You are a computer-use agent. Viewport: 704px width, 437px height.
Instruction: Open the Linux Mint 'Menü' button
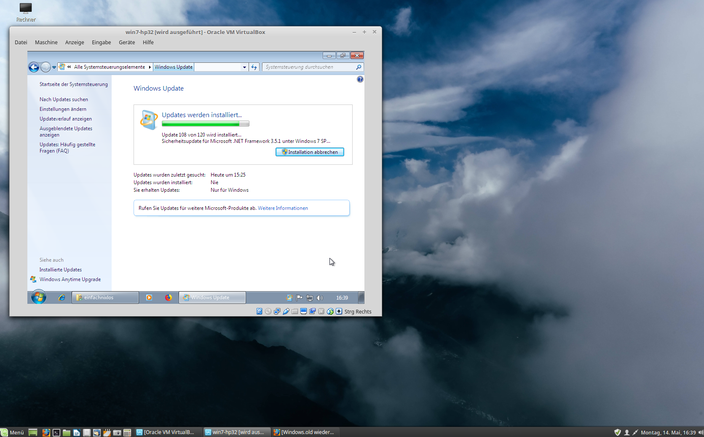13,432
